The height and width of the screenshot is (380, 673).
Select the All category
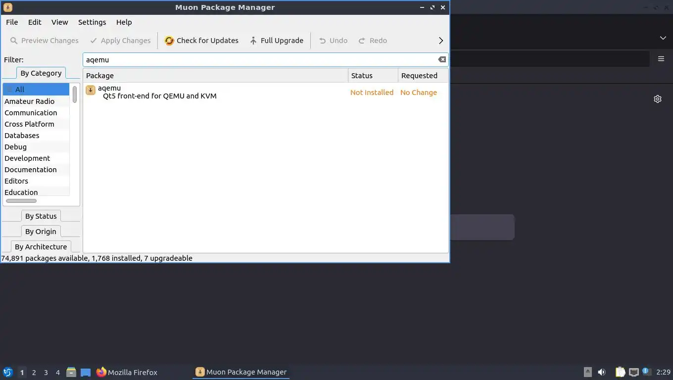pos(36,90)
